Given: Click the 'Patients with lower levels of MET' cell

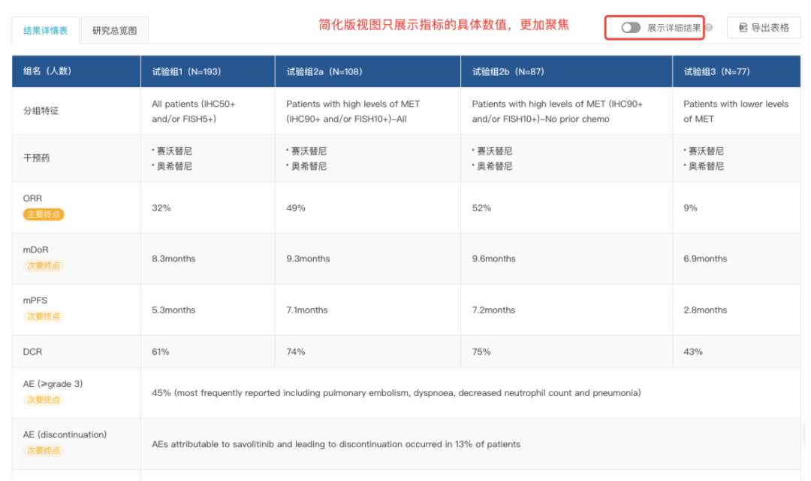Looking at the screenshot, I should pyautogui.click(x=736, y=111).
